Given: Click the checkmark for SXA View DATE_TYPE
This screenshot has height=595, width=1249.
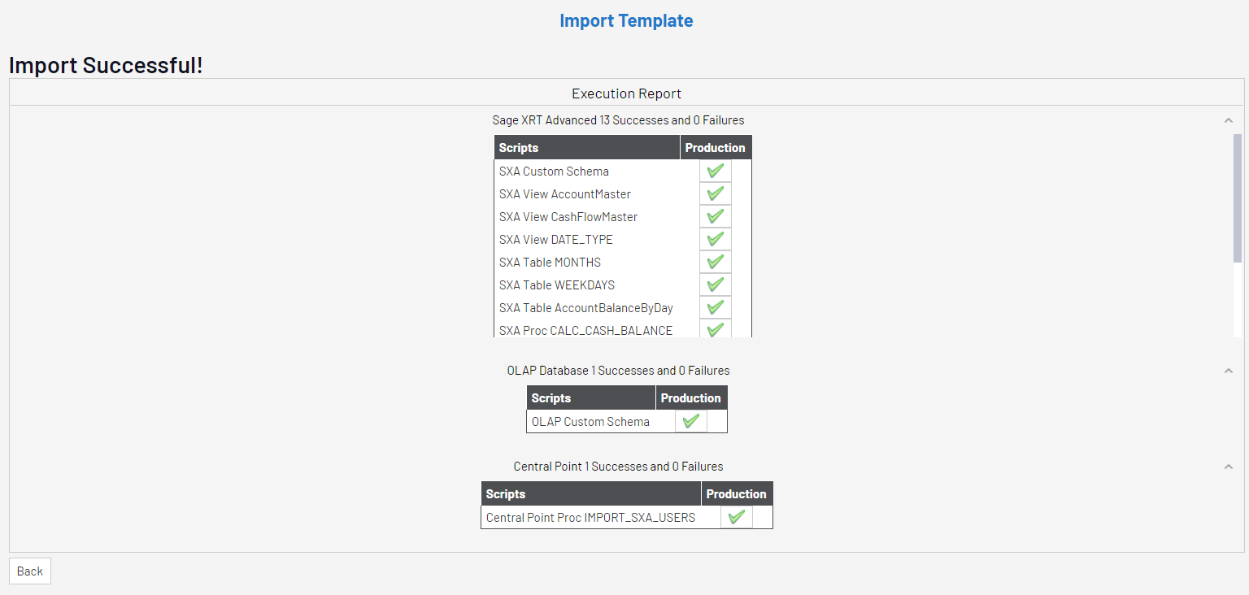Looking at the screenshot, I should click(716, 240).
